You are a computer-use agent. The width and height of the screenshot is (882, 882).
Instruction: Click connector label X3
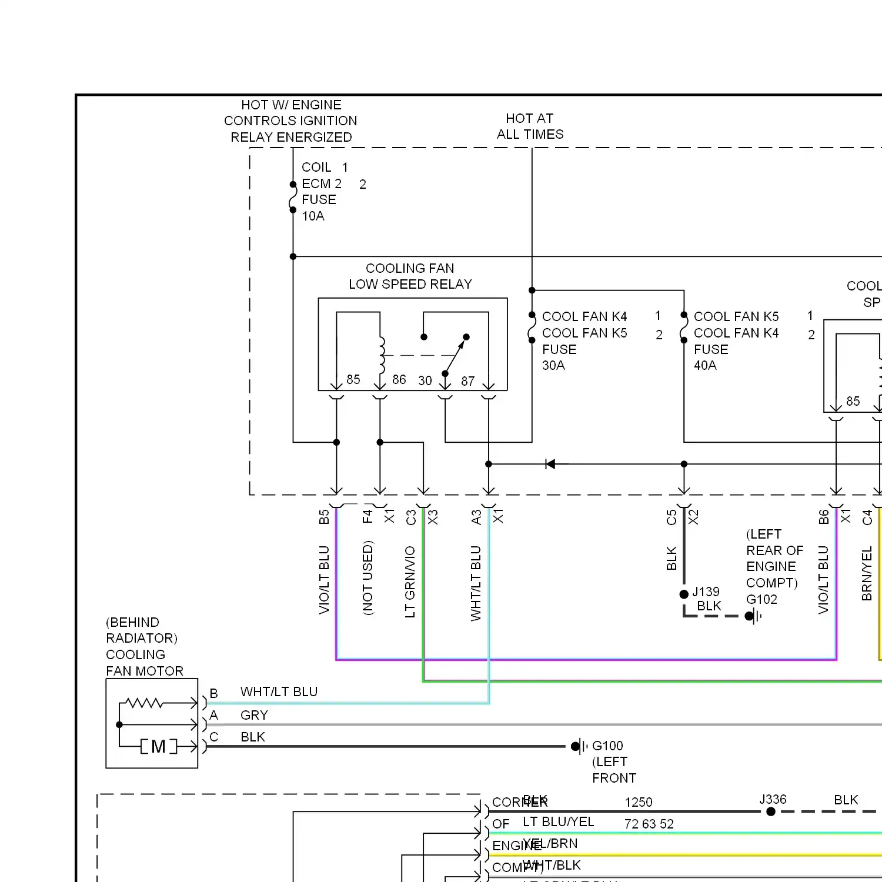pyautogui.click(x=433, y=517)
